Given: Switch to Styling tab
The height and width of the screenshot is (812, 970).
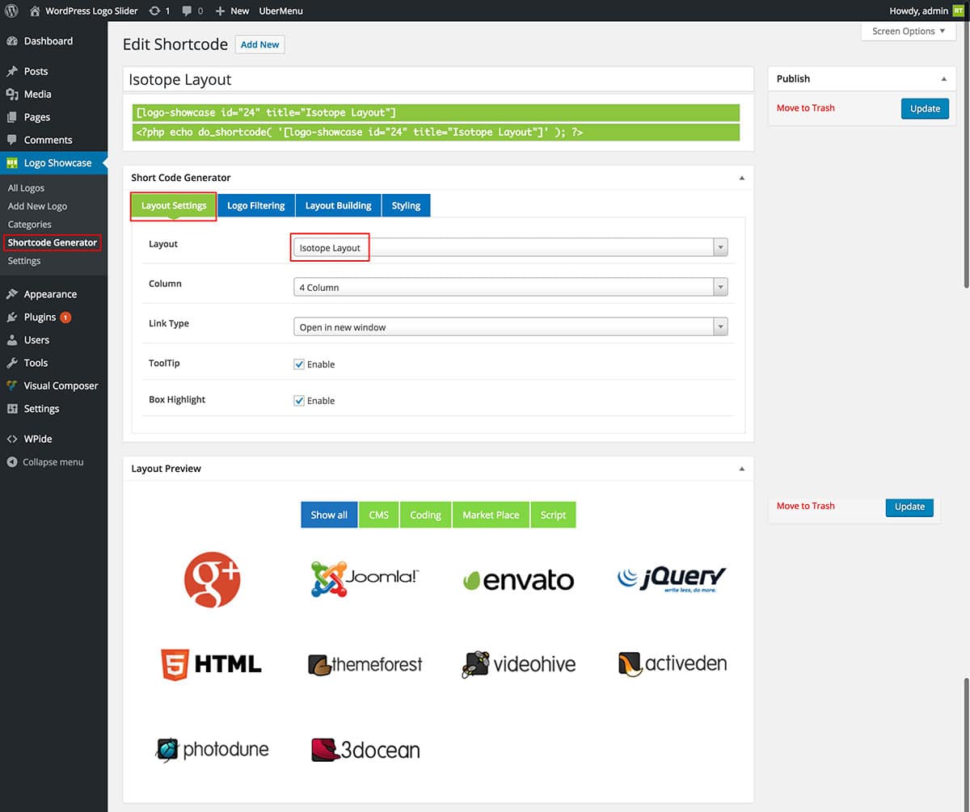Looking at the screenshot, I should pyautogui.click(x=406, y=206).
